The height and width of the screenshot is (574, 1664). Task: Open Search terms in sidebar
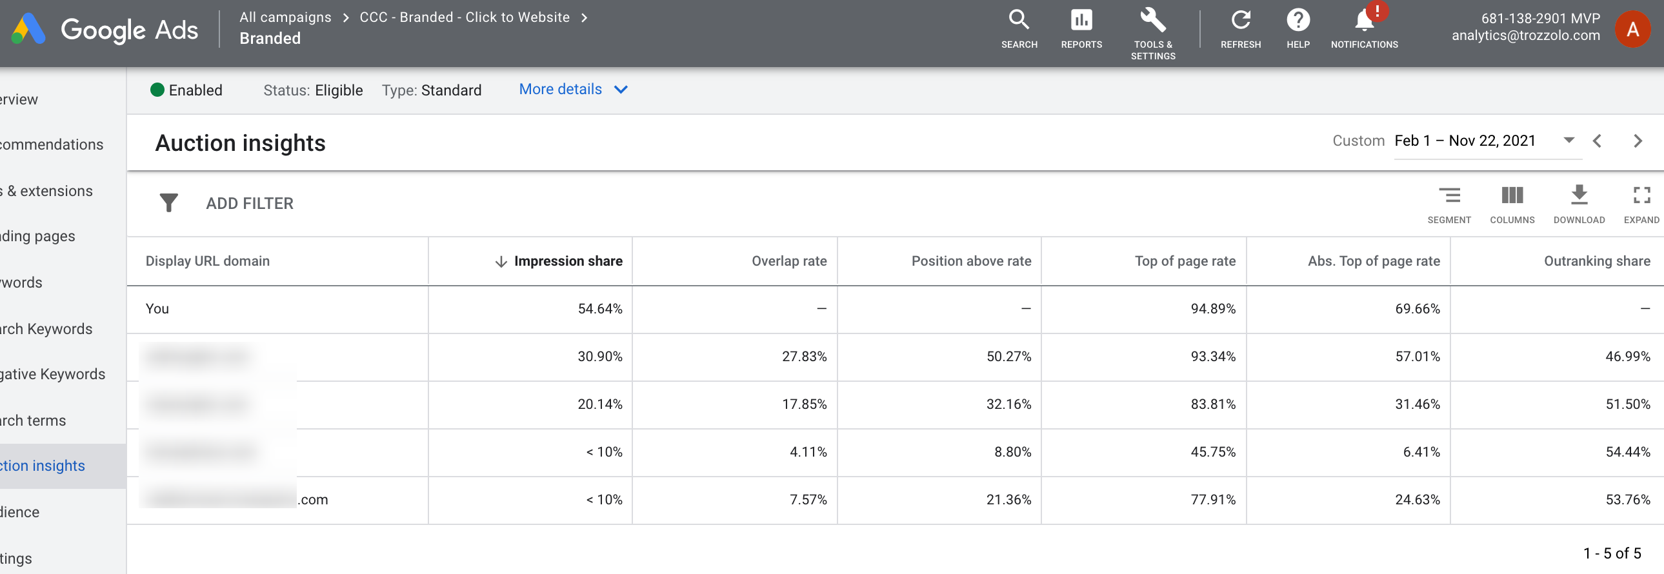(x=33, y=421)
